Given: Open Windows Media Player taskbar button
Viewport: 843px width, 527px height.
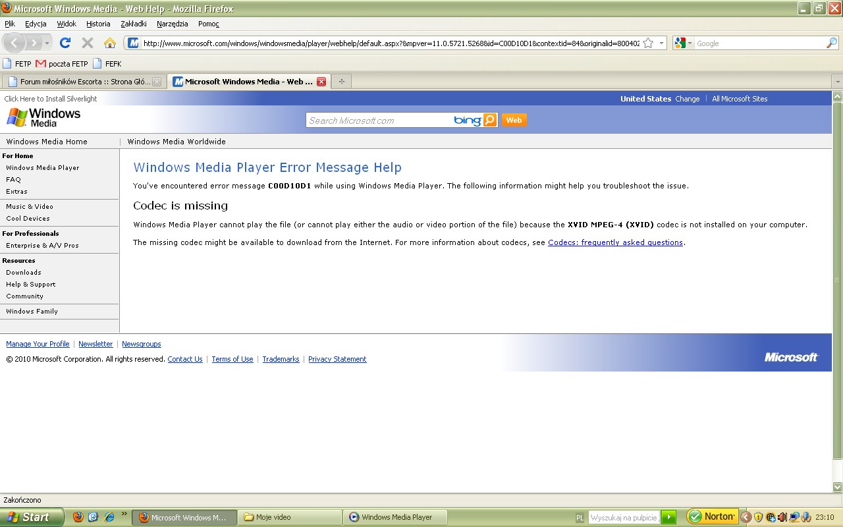Looking at the screenshot, I should point(395,517).
